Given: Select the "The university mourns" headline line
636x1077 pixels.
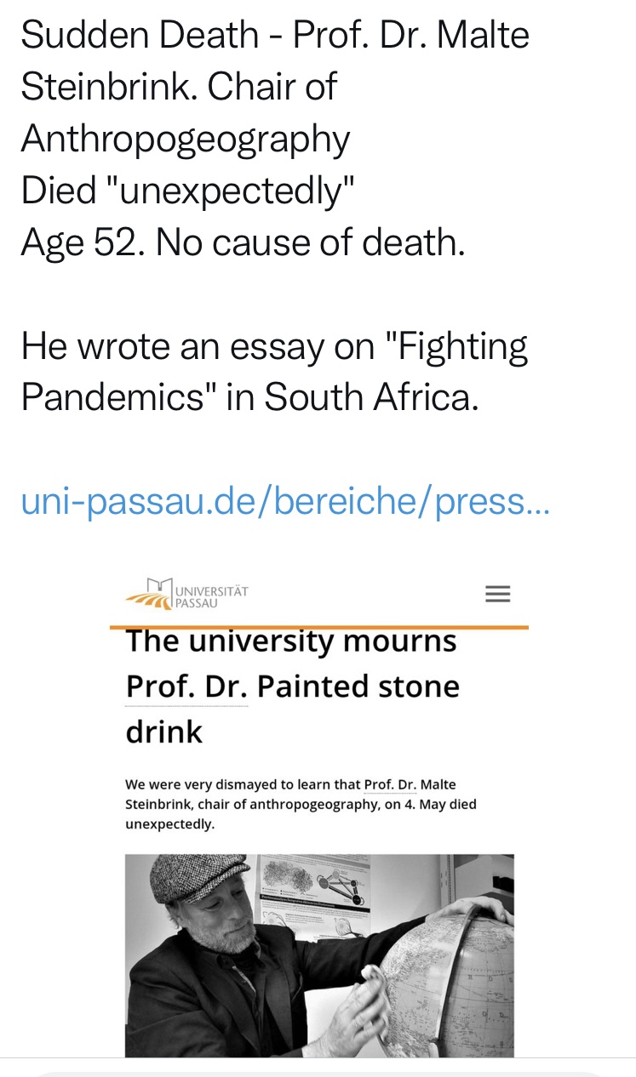Looking at the screenshot, I should click(291, 641).
